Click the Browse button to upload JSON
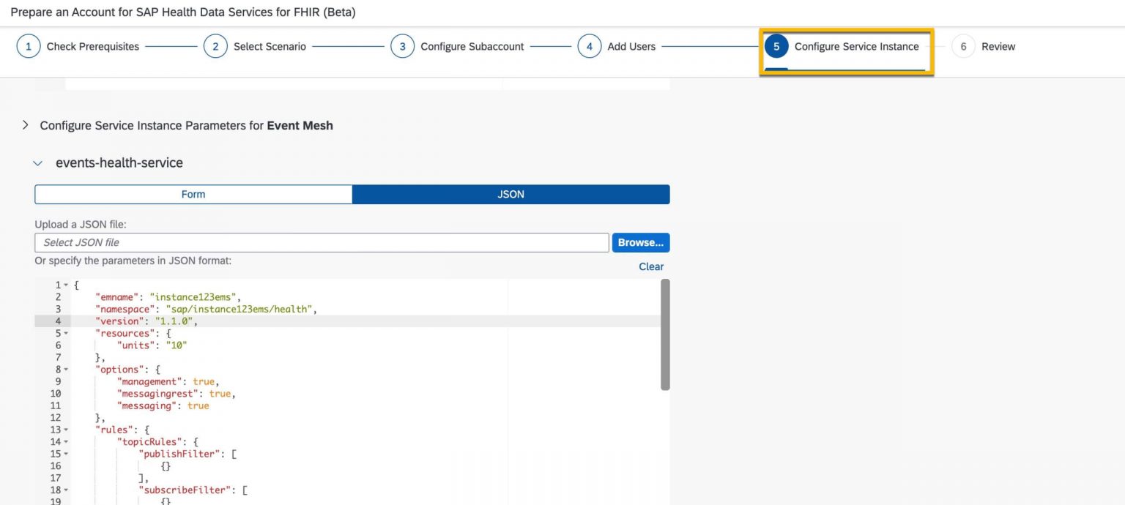Viewport: 1125px width, 505px height. [x=640, y=242]
